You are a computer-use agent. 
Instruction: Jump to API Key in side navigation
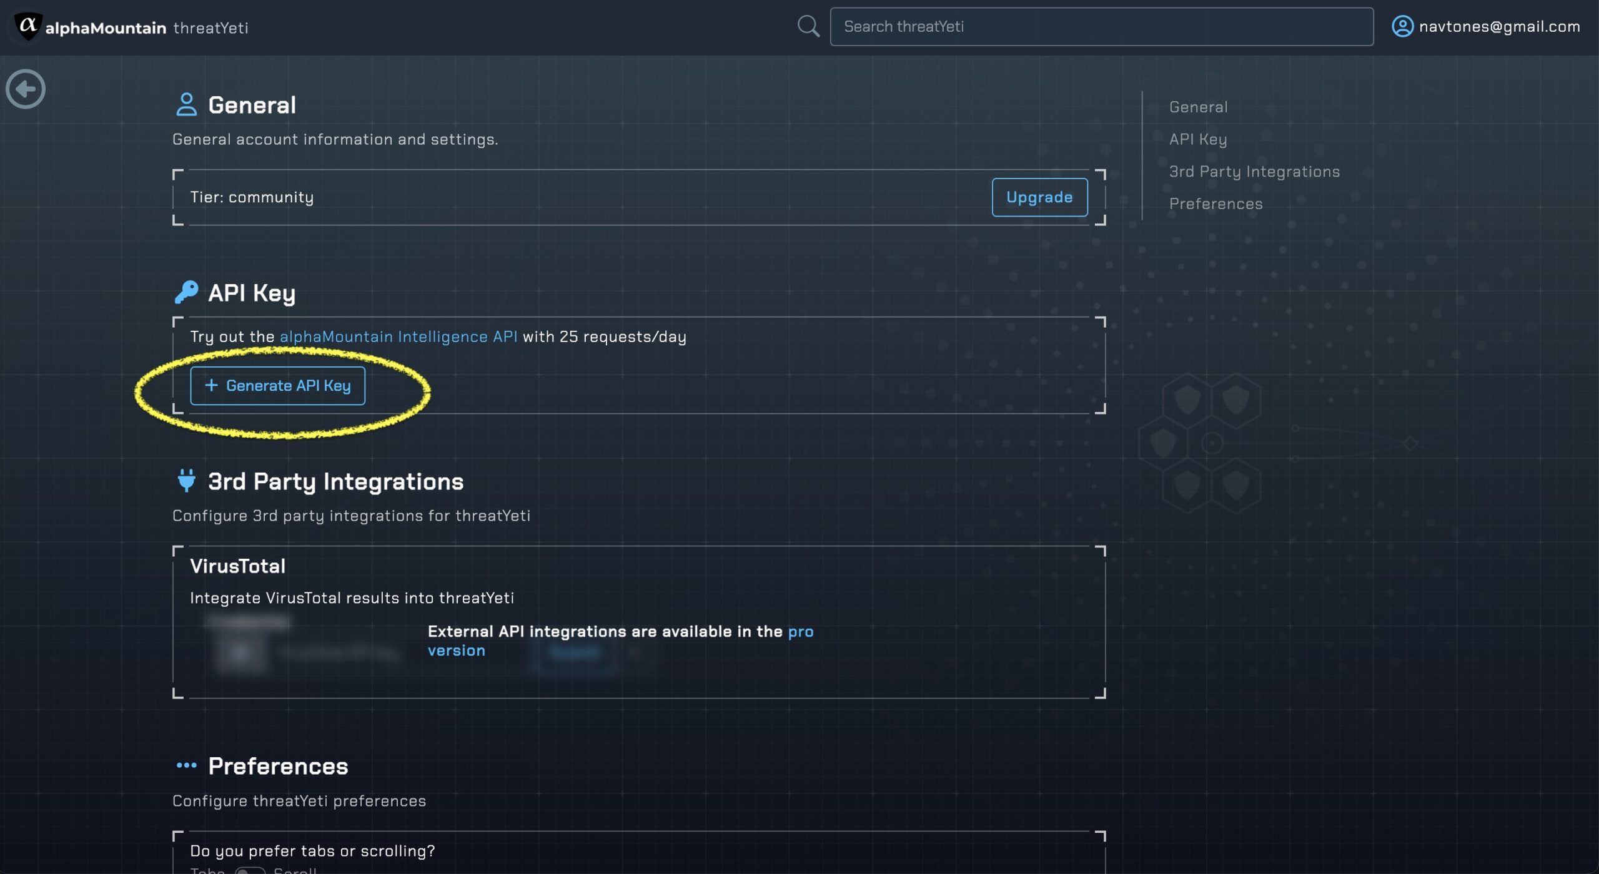tap(1197, 139)
